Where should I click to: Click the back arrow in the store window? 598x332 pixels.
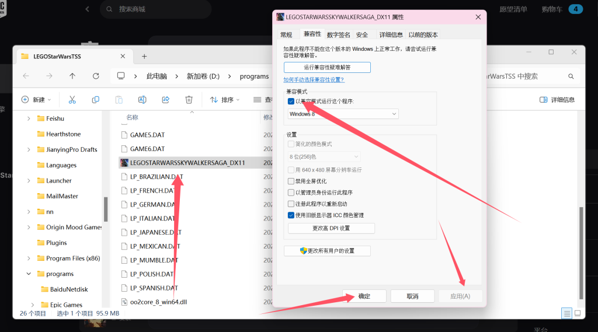[x=88, y=9]
